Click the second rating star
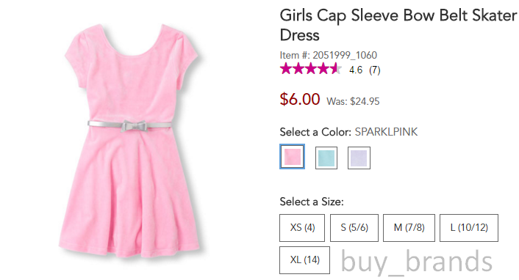 (x=298, y=69)
